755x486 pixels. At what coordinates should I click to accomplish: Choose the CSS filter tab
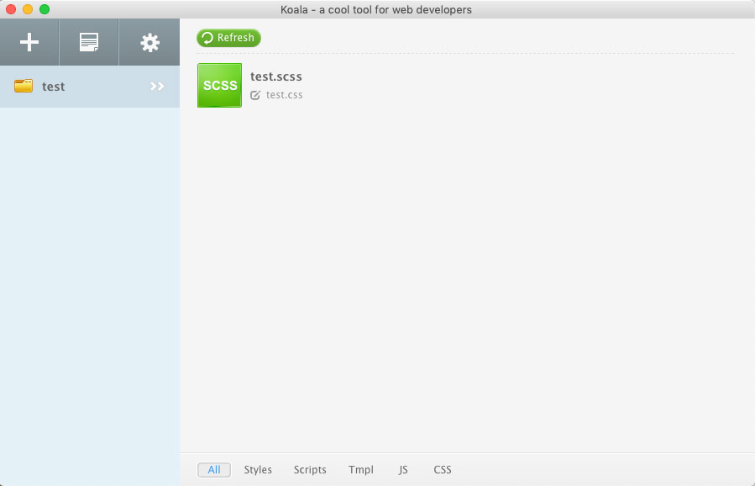pos(443,470)
